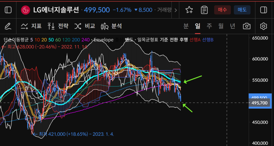Click the red 선행A legend
The height and width of the screenshot is (146, 274).
pos(195,40)
